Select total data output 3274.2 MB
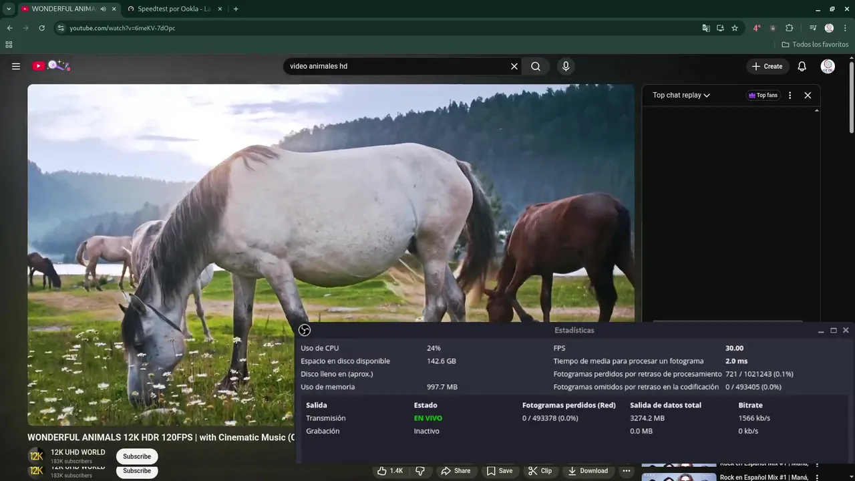 coord(647,418)
